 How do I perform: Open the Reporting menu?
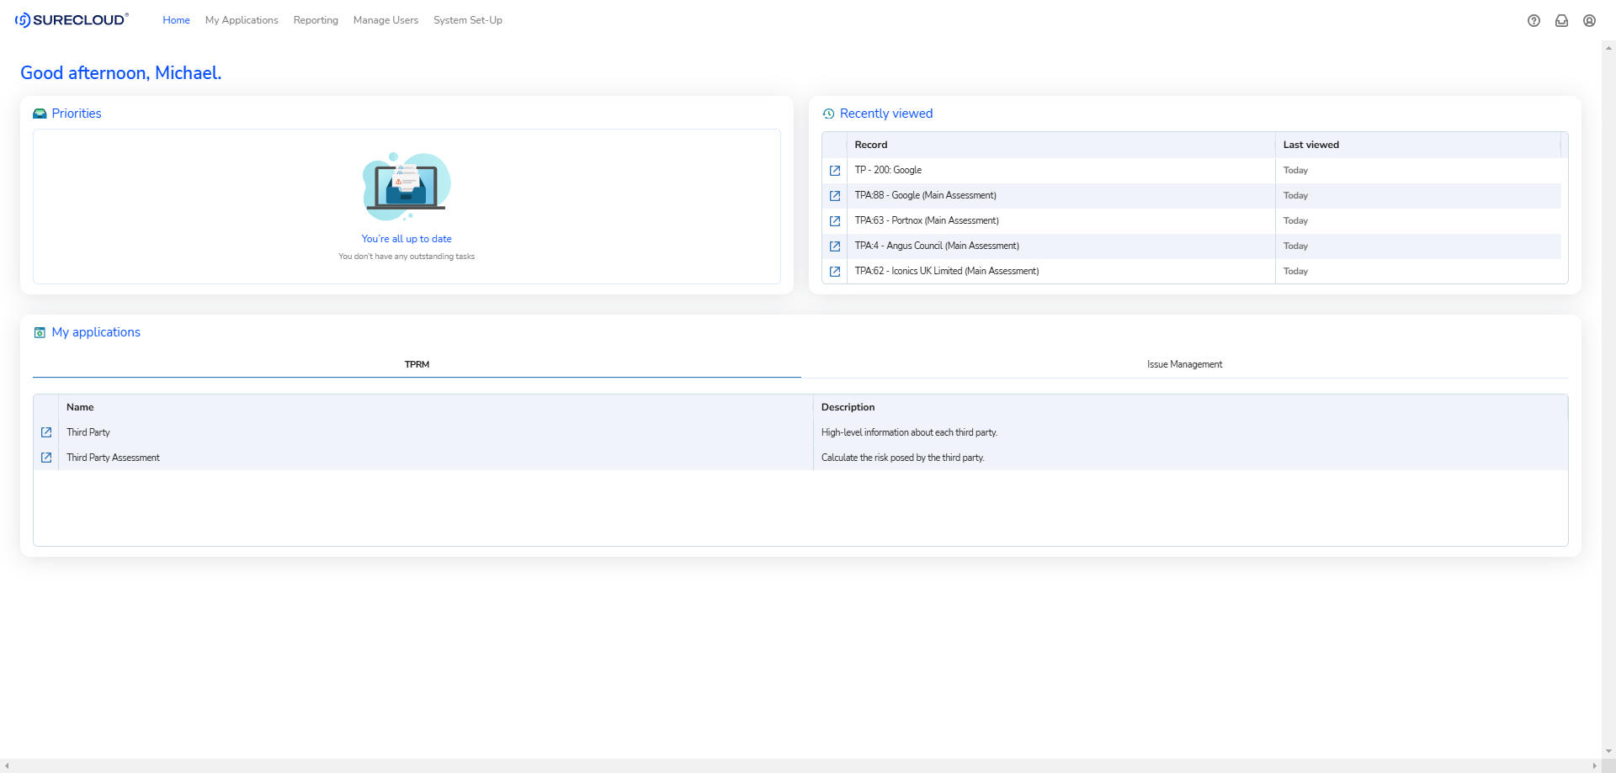tap(316, 20)
